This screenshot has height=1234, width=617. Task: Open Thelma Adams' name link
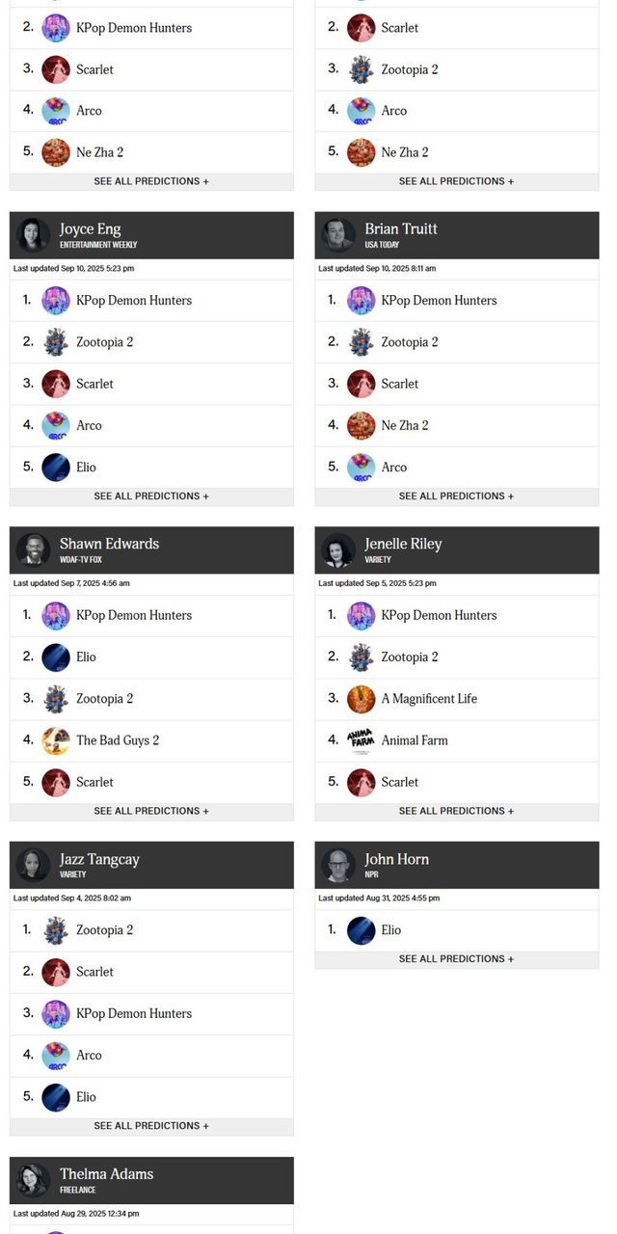coord(106,1173)
